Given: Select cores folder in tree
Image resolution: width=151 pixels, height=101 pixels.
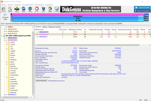Looking at the screenshot, I should point(12,57).
